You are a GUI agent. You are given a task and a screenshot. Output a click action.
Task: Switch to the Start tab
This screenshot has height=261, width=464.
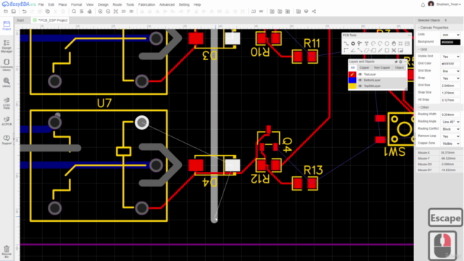click(x=20, y=20)
